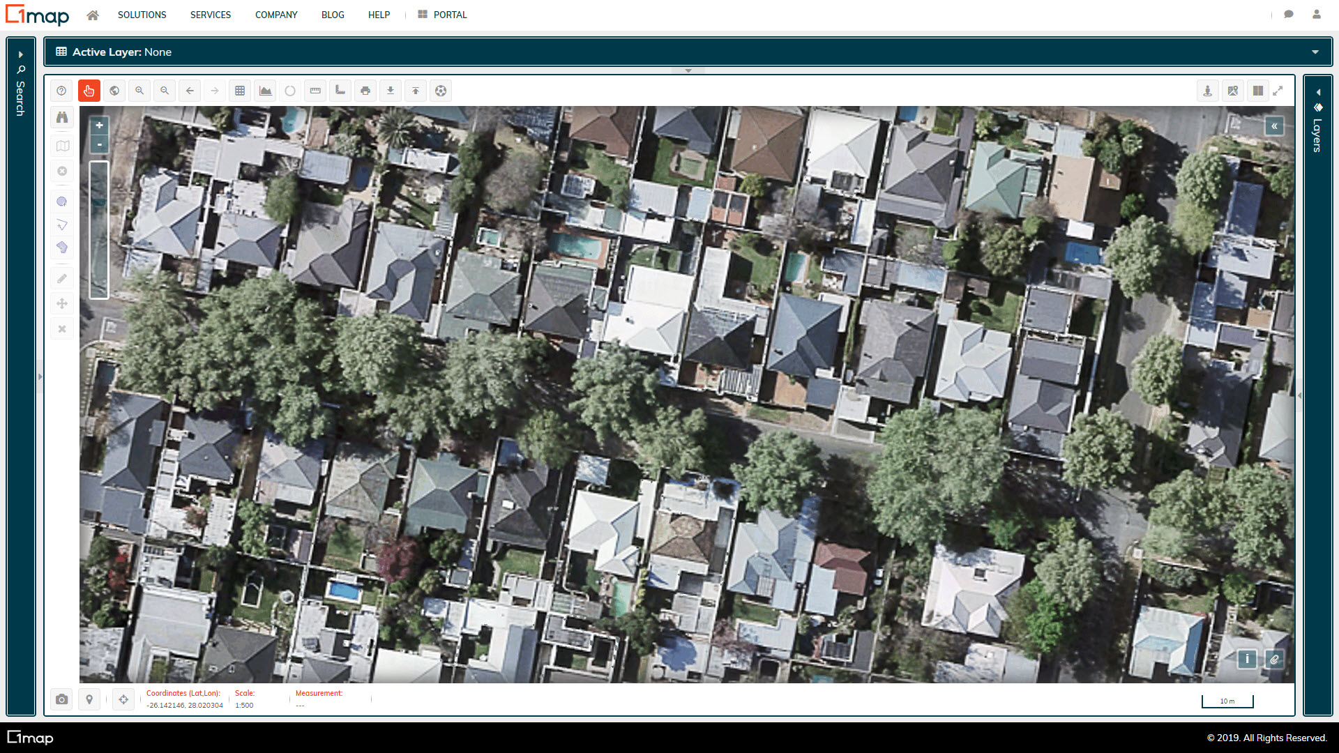
Task: Toggle the split map columns view
Action: [x=1258, y=91]
